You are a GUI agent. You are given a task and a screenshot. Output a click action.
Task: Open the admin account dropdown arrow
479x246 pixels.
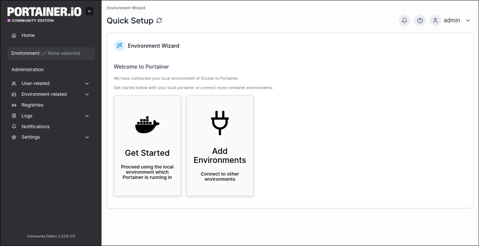[468, 20]
